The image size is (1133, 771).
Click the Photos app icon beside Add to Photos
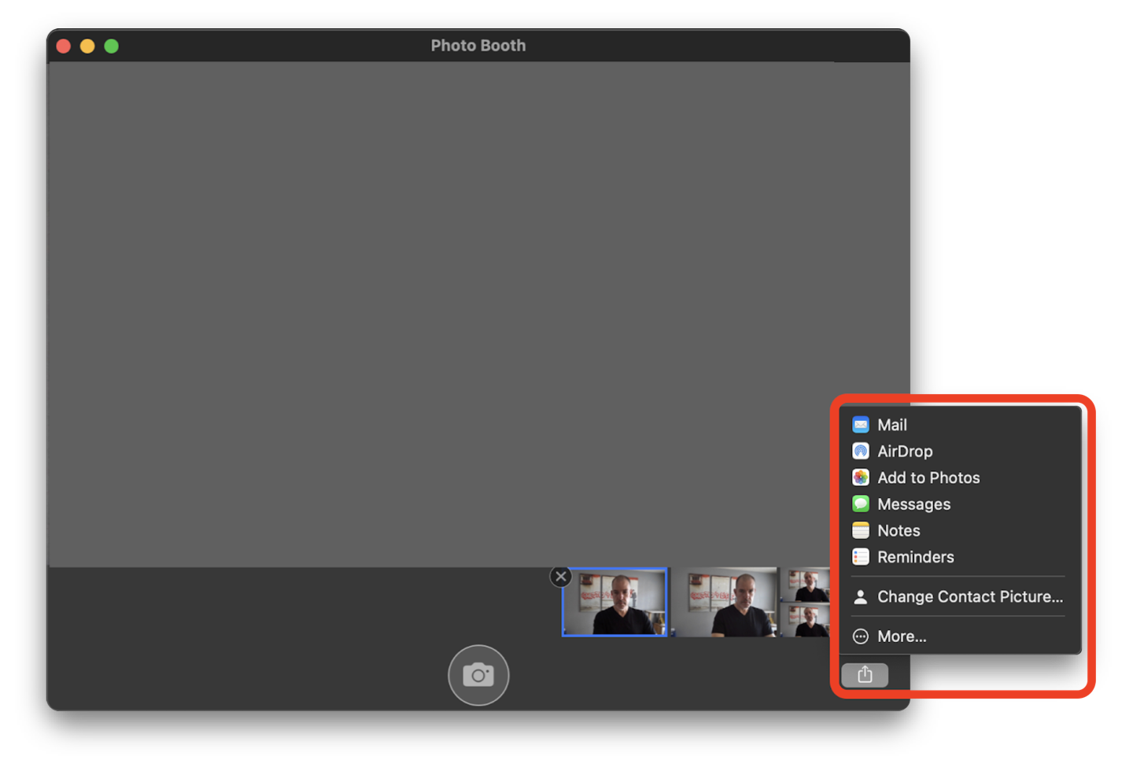click(x=862, y=478)
